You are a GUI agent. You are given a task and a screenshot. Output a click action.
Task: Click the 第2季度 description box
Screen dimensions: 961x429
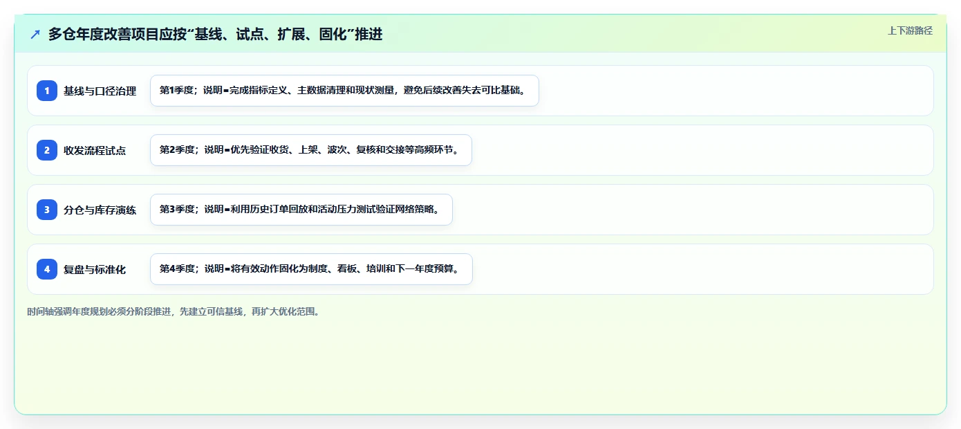(x=311, y=150)
